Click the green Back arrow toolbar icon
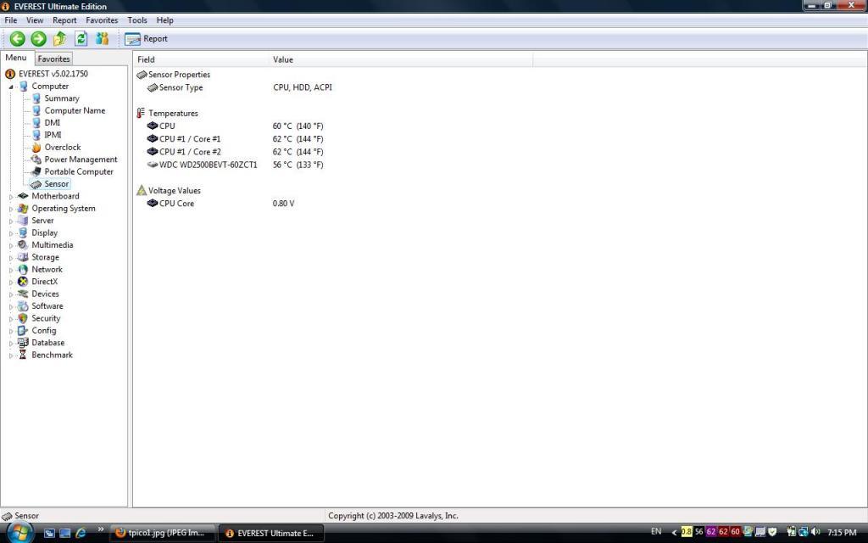The height and width of the screenshot is (543, 868). [17, 39]
